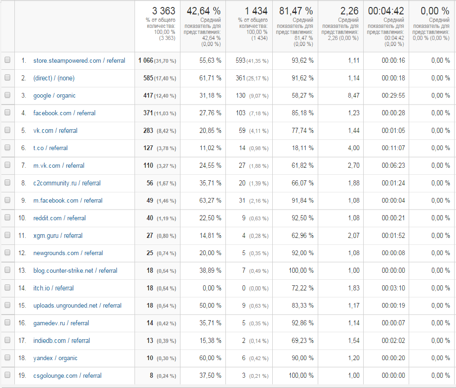This screenshot has width=456, height=388.
Task: Check the store.steampowered.com row checkbox
Action: [7, 60]
